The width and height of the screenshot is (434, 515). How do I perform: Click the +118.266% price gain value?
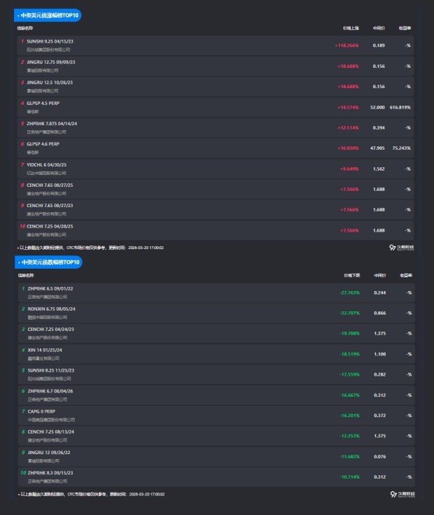coord(347,45)
